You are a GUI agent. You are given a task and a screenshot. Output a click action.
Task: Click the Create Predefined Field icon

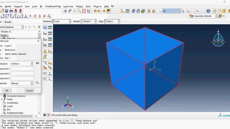(x=45, y=39)
